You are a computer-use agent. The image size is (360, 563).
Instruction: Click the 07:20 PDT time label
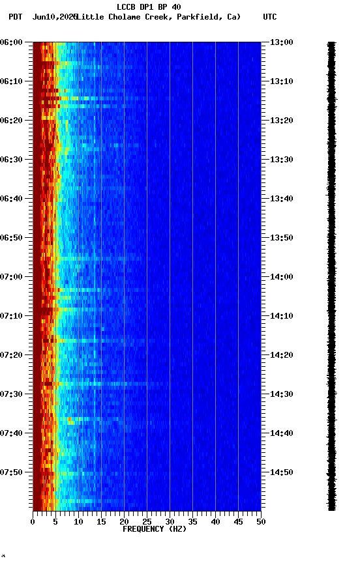(11, 355)
